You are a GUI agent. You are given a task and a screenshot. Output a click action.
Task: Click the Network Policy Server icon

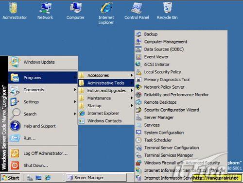(x=139, y=87)
